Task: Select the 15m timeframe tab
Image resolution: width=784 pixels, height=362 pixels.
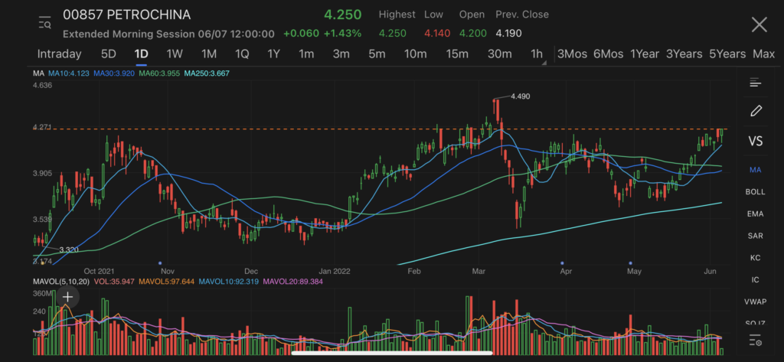Action: coord(457,54)
